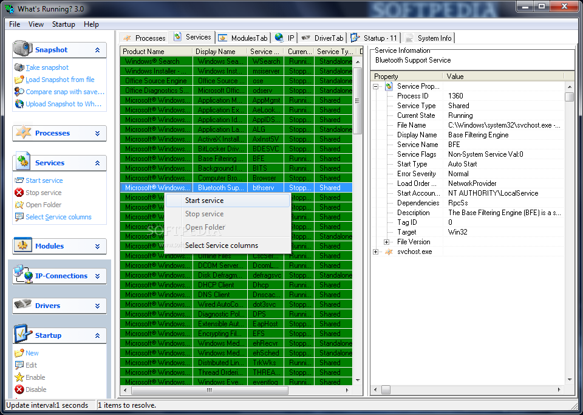Expand the File Version tree node
Screen dimensions: 583x415
coord(386,242)
